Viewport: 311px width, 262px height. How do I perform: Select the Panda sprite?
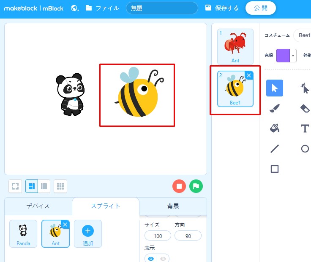click(x=23, y=234)
